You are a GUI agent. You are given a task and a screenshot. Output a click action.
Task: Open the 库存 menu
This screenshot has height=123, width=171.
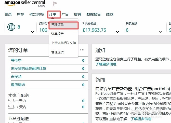click(20, 14)
